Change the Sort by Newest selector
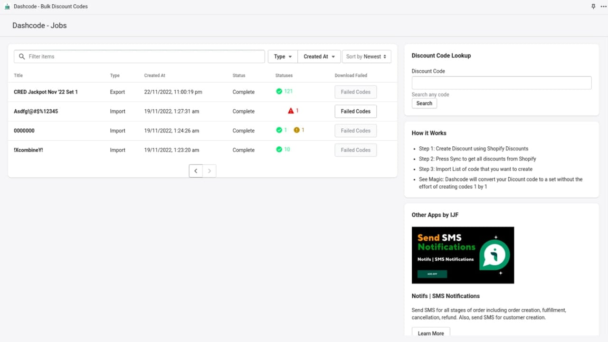 (367, 57)
